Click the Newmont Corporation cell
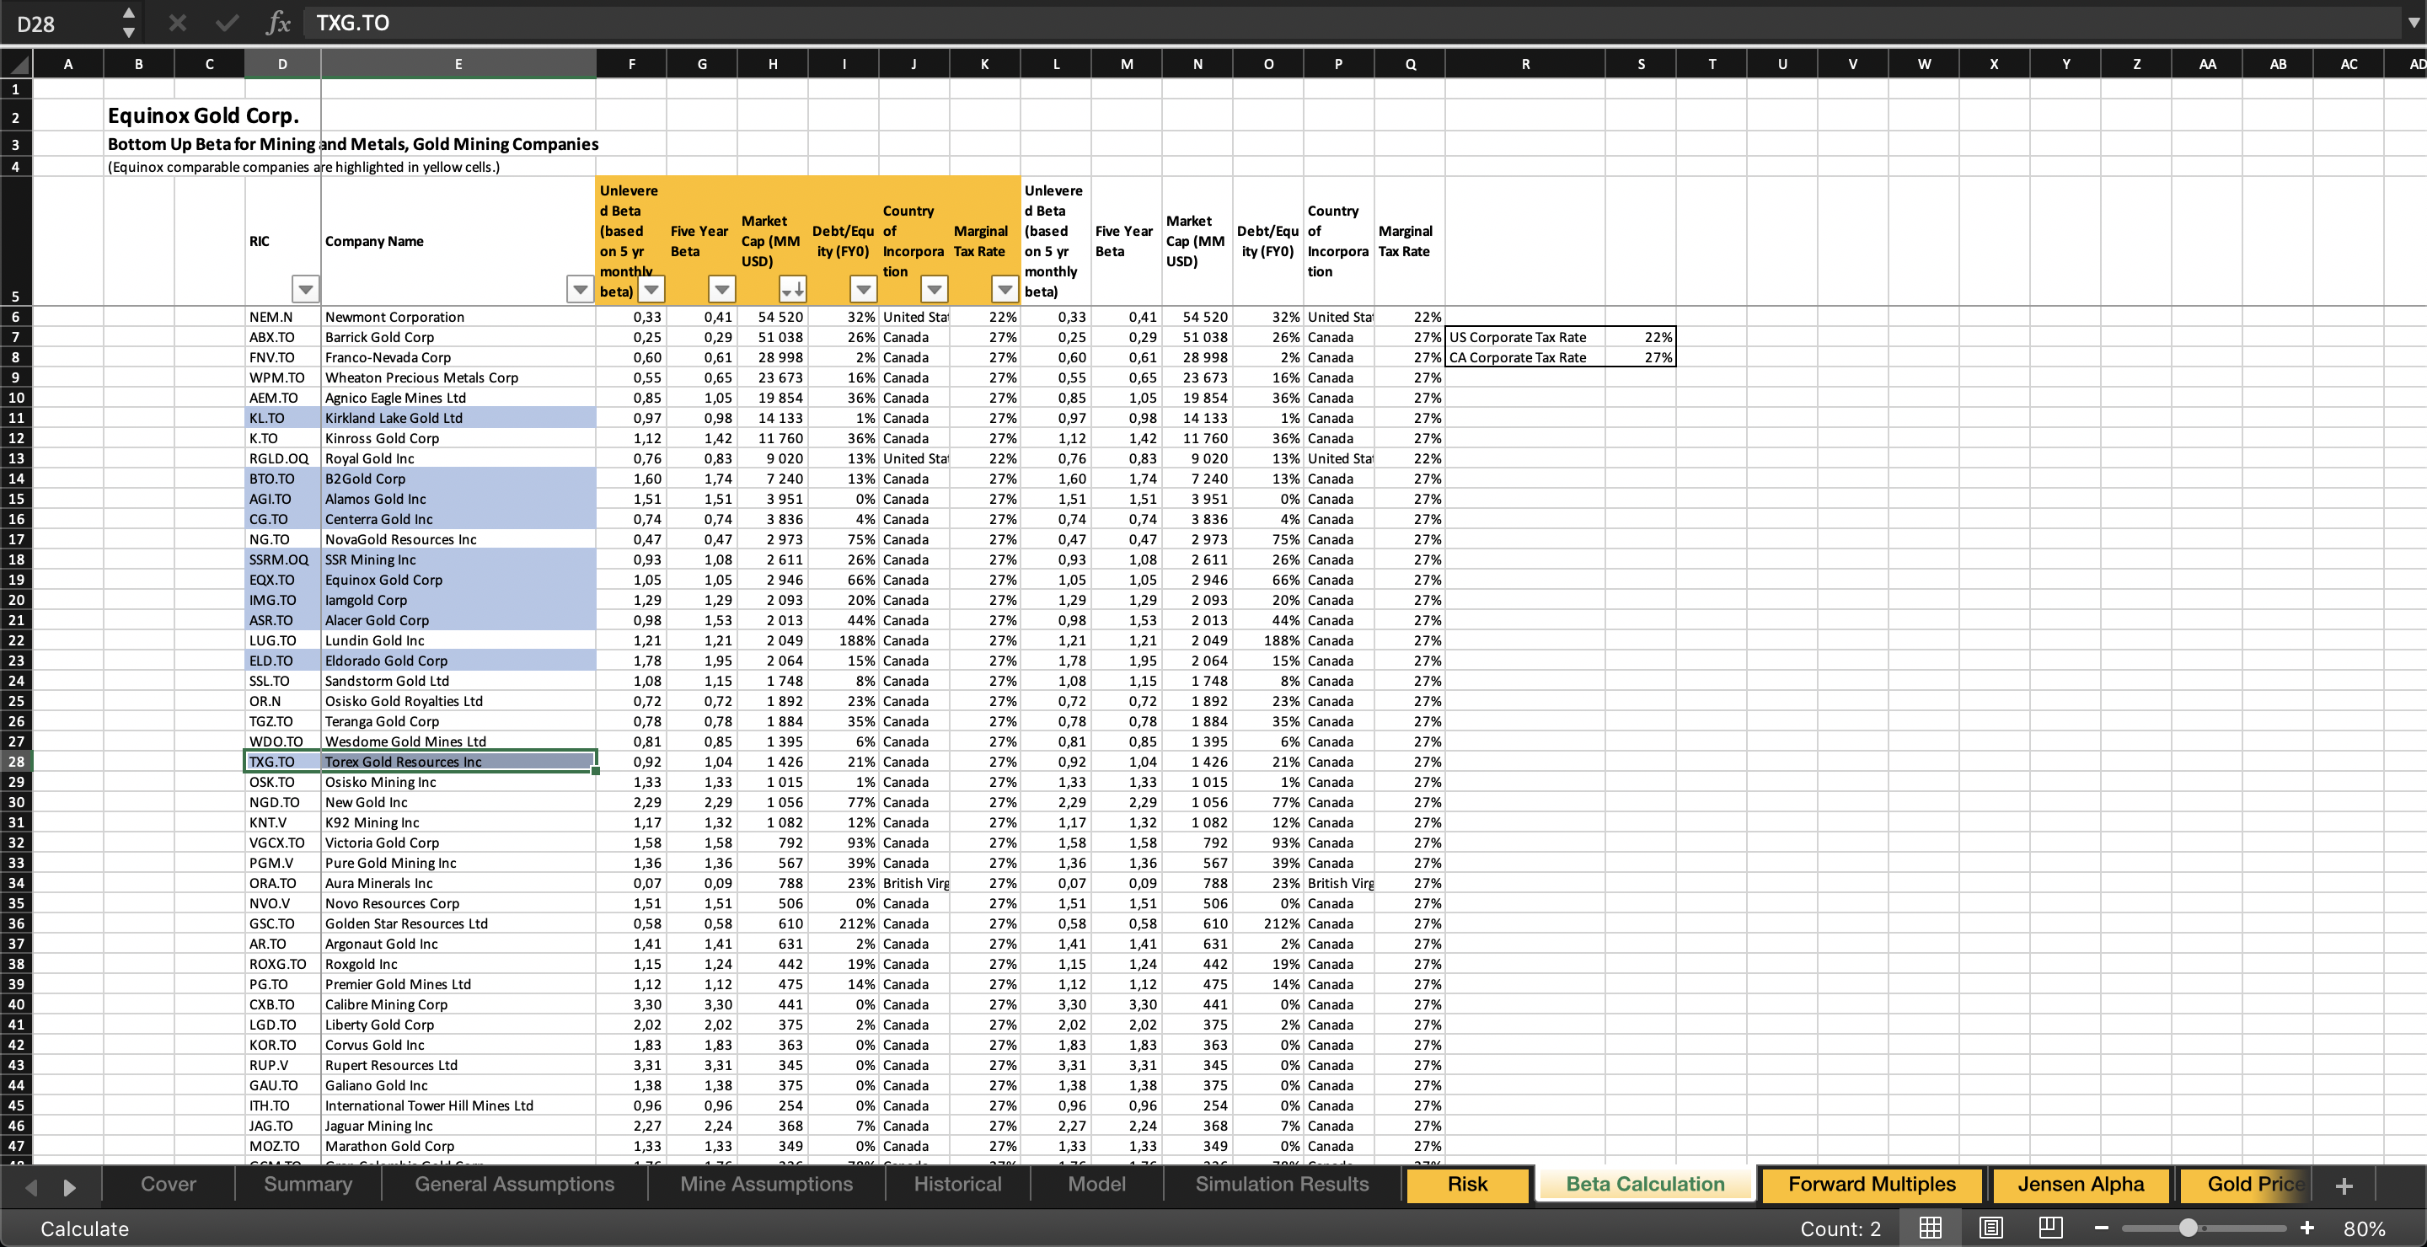The width and height of the screenshot is (2427, 1247). [458, 317]
